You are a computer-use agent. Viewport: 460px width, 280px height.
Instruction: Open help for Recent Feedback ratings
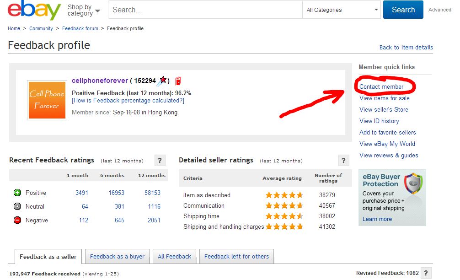pos(159,161)
